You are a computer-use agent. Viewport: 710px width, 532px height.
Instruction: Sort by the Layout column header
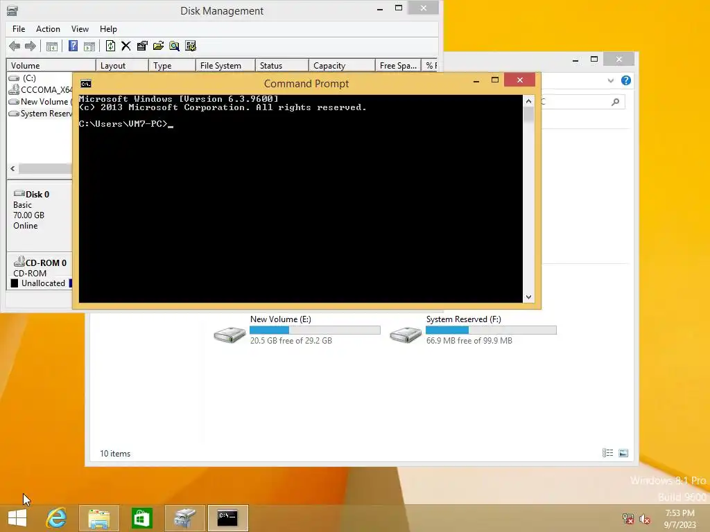[x=122, y=66]
